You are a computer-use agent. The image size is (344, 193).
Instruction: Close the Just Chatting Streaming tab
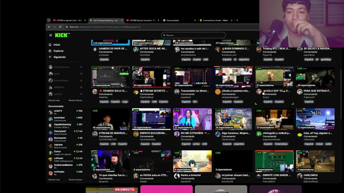122,20
